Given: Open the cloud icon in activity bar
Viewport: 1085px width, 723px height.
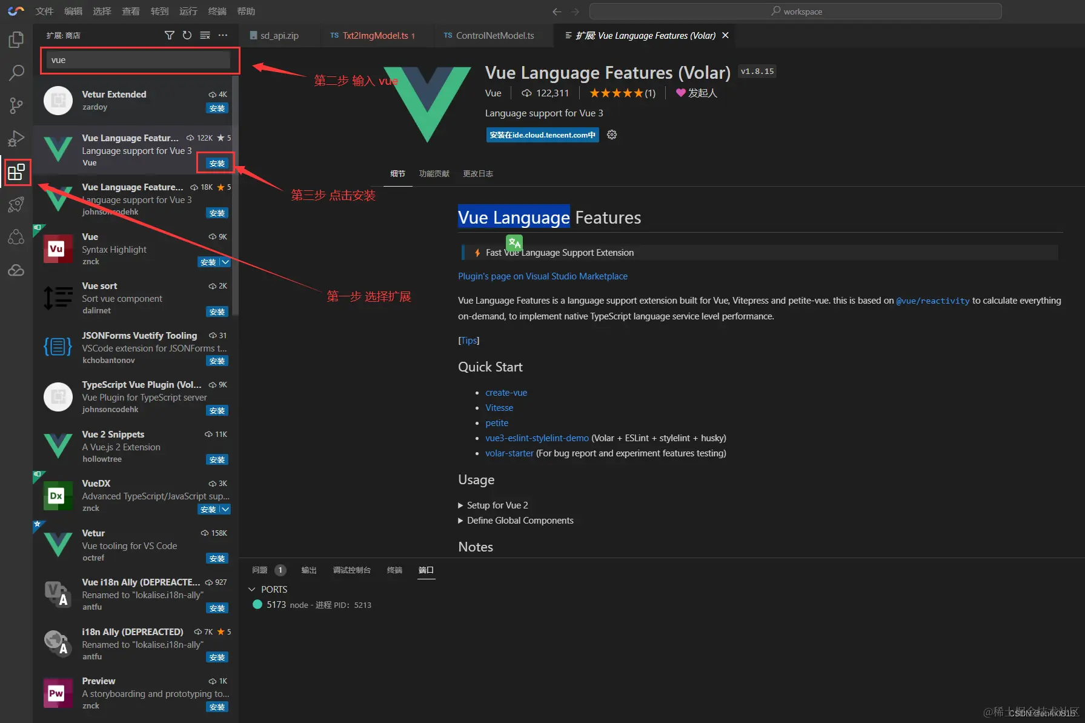Looking at the screenshot, I should [x=16, y=270].
